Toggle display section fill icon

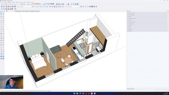coord(78,4)
